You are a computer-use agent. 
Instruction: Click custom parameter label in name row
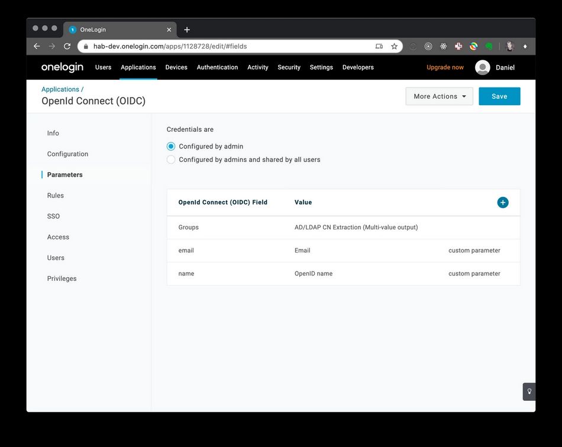tap(474, 274)
